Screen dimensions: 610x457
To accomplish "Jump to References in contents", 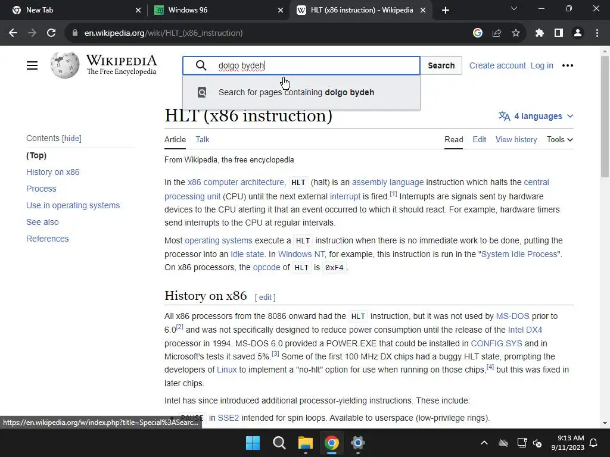I will click(48, 239).
